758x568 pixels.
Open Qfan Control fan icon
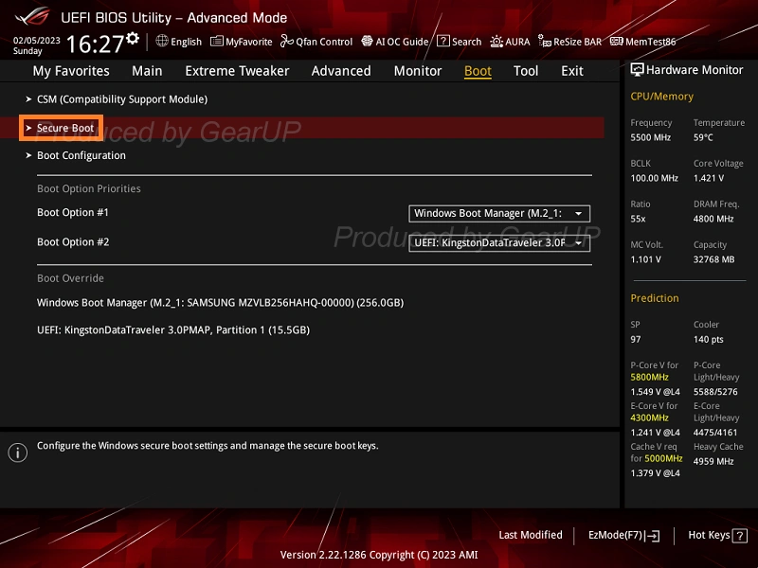tap(287, 41)
